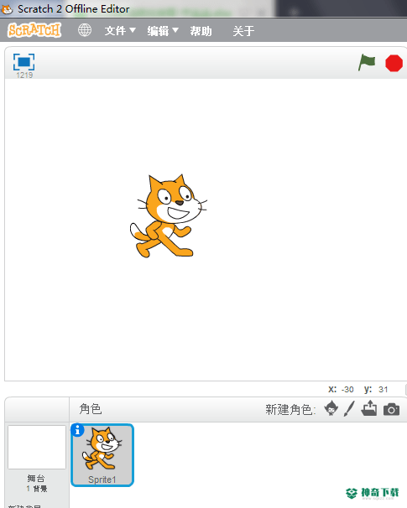
Task: Click the Scratch cat title bar icon
Action: point(7,8)
